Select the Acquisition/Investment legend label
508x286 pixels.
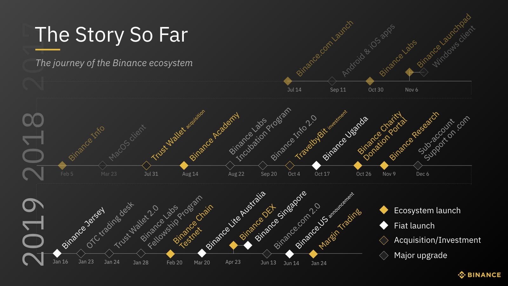pos(437,240)
